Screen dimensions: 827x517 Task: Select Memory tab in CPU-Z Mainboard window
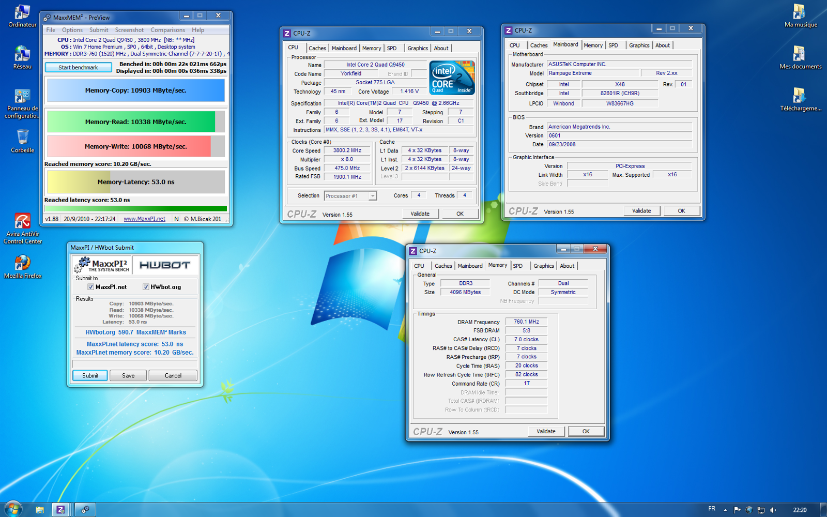point(593,45)
